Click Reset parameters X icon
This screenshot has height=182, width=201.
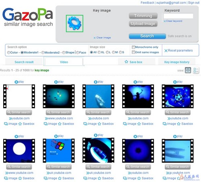pyautogui.click(x=166, y=51)
